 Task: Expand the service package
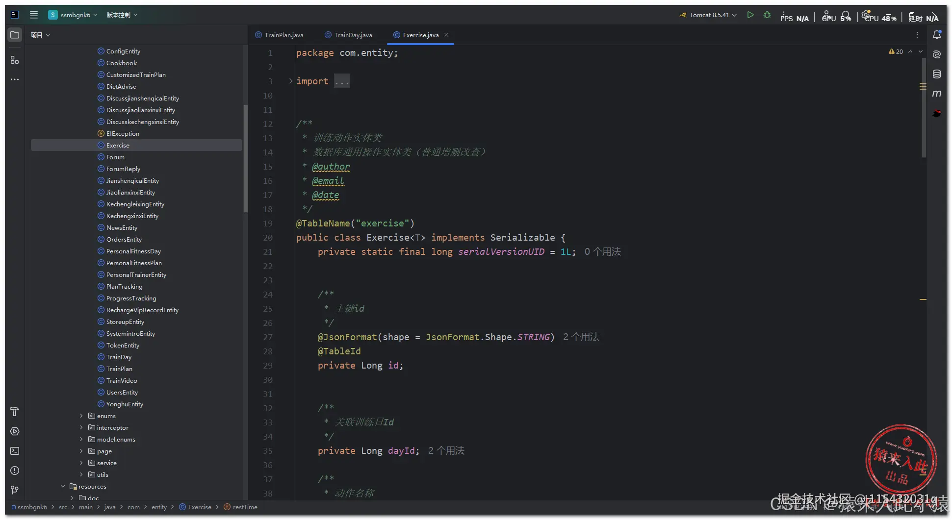coord(81,463)
